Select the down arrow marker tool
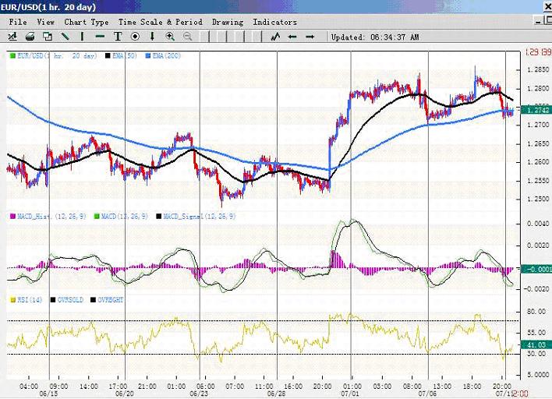This screenshot has height=399, width=552. click(152, 37)
